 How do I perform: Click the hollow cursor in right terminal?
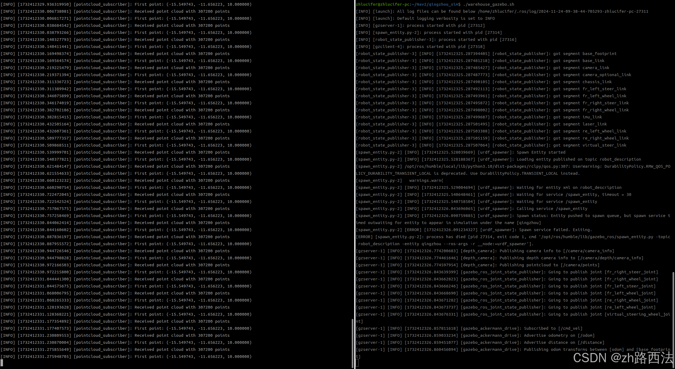(x=357, y=363)
